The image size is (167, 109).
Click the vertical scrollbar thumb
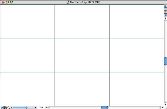(165, 61)
